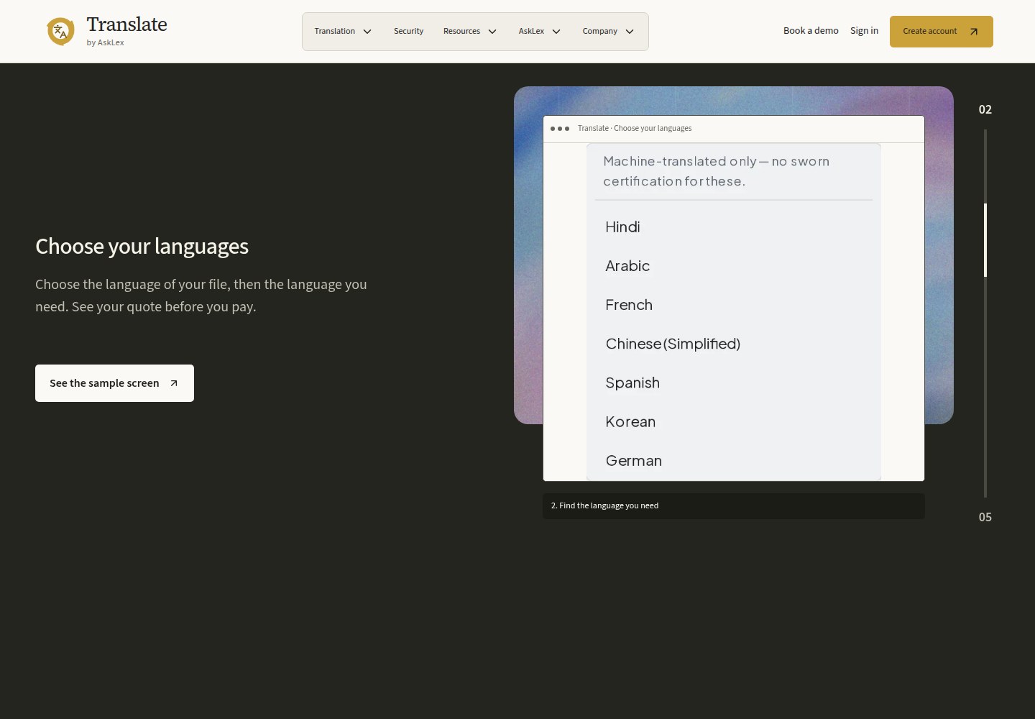Click the 'Machine-translated only' notice text
The image size is (1035, 719).
717,171
